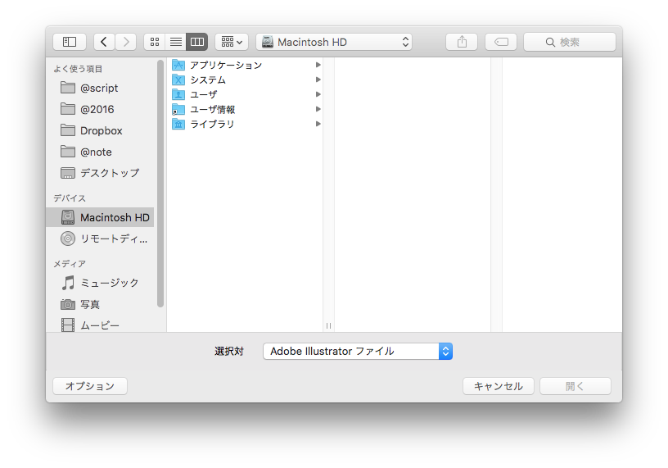Select the ライブラリ folder
Image resolution: width=668 pixels, height=468 pixels.
point(245,124)
